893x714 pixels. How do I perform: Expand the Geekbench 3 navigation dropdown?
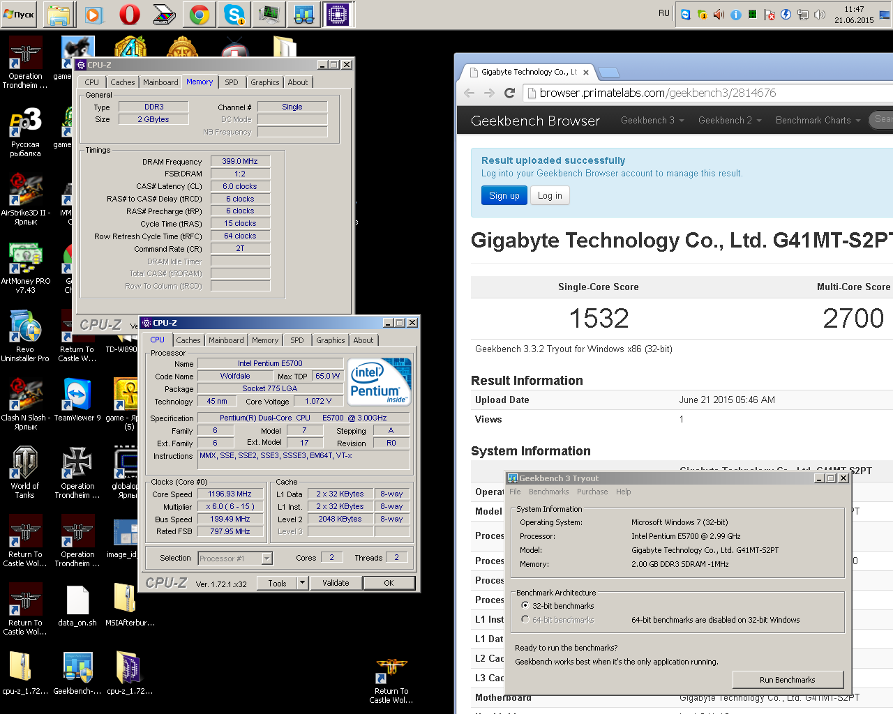652,120
